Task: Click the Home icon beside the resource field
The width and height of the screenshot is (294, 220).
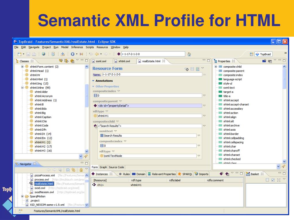Action: coord(189,54)
